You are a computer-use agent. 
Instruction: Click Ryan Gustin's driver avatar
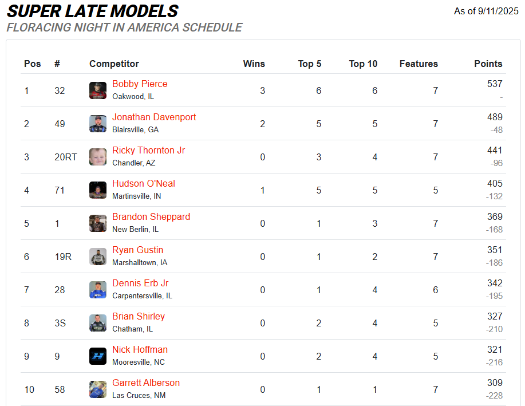(98, 257)
